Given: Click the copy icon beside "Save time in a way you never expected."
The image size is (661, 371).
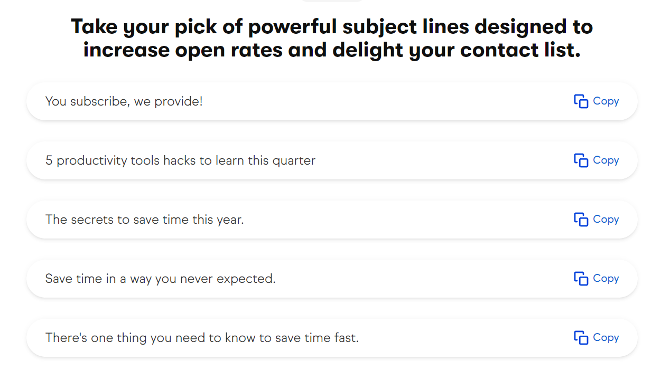Looking at the screenshot, I should 580,278.
